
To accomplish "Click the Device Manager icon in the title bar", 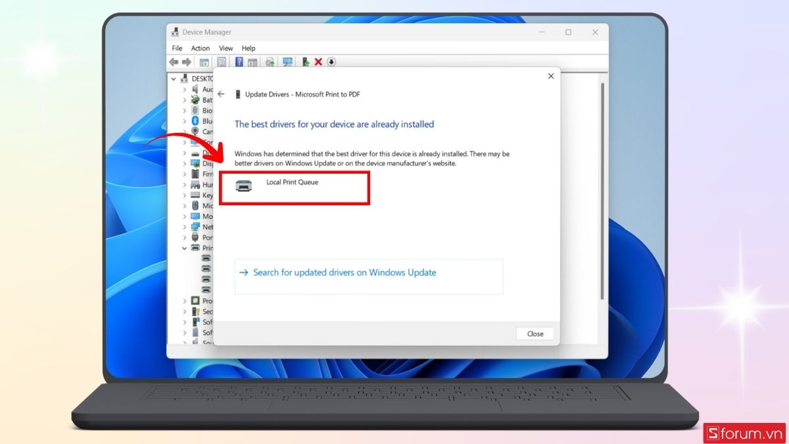I will point(175,32).
